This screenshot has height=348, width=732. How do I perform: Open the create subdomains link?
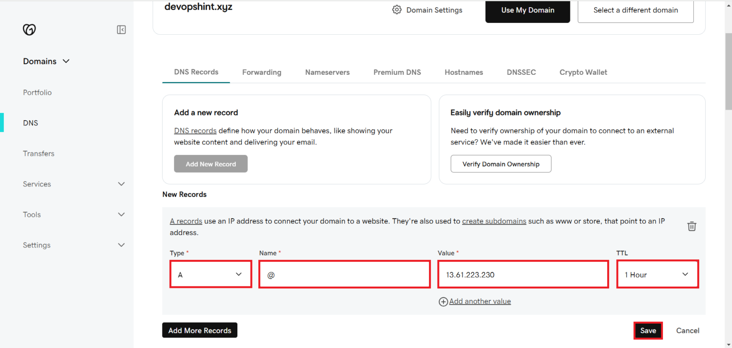pyautogui.click(x=494, y=221)
